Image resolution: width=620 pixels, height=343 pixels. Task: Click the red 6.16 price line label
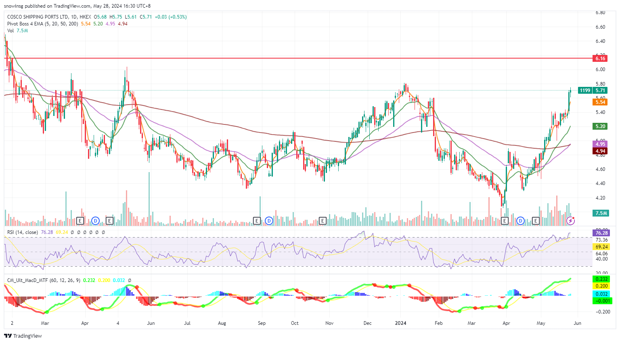point(600,59)
